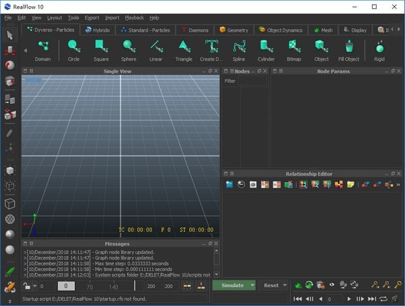Select the arrow selection tool

click(x=10, y=35)
